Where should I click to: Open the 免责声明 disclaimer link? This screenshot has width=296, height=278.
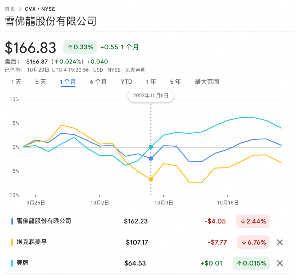(137, 70)
